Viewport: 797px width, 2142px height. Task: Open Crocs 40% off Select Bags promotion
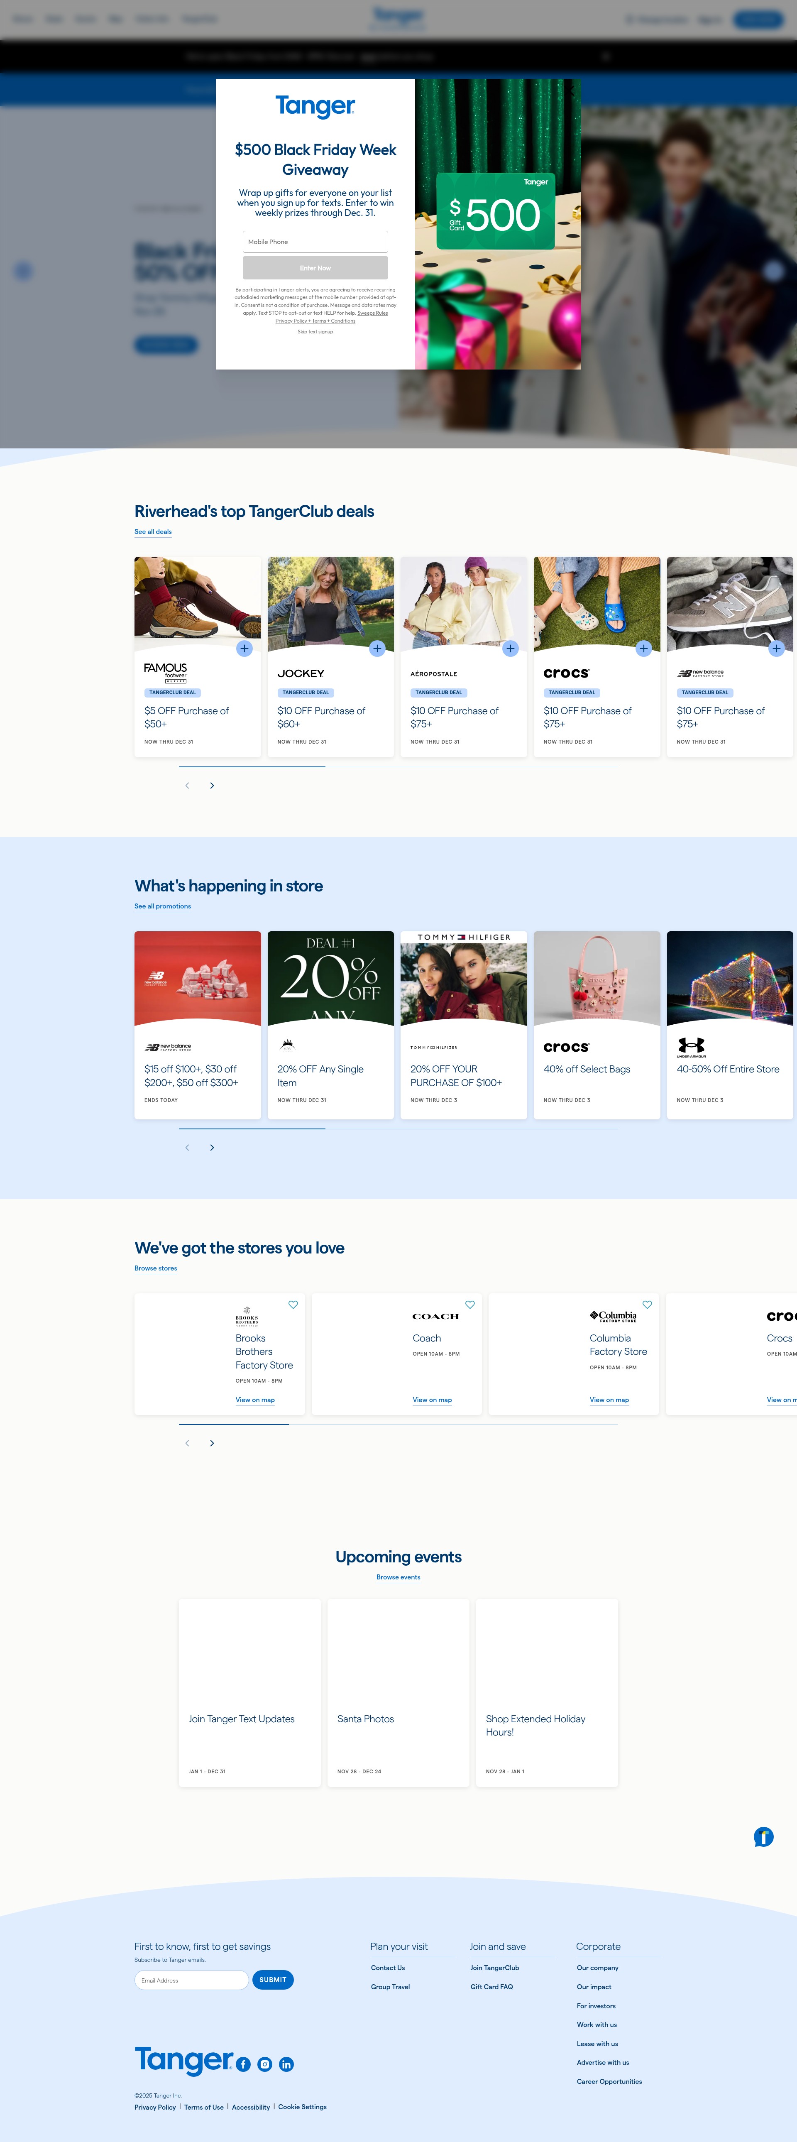tap(597, 1025)
